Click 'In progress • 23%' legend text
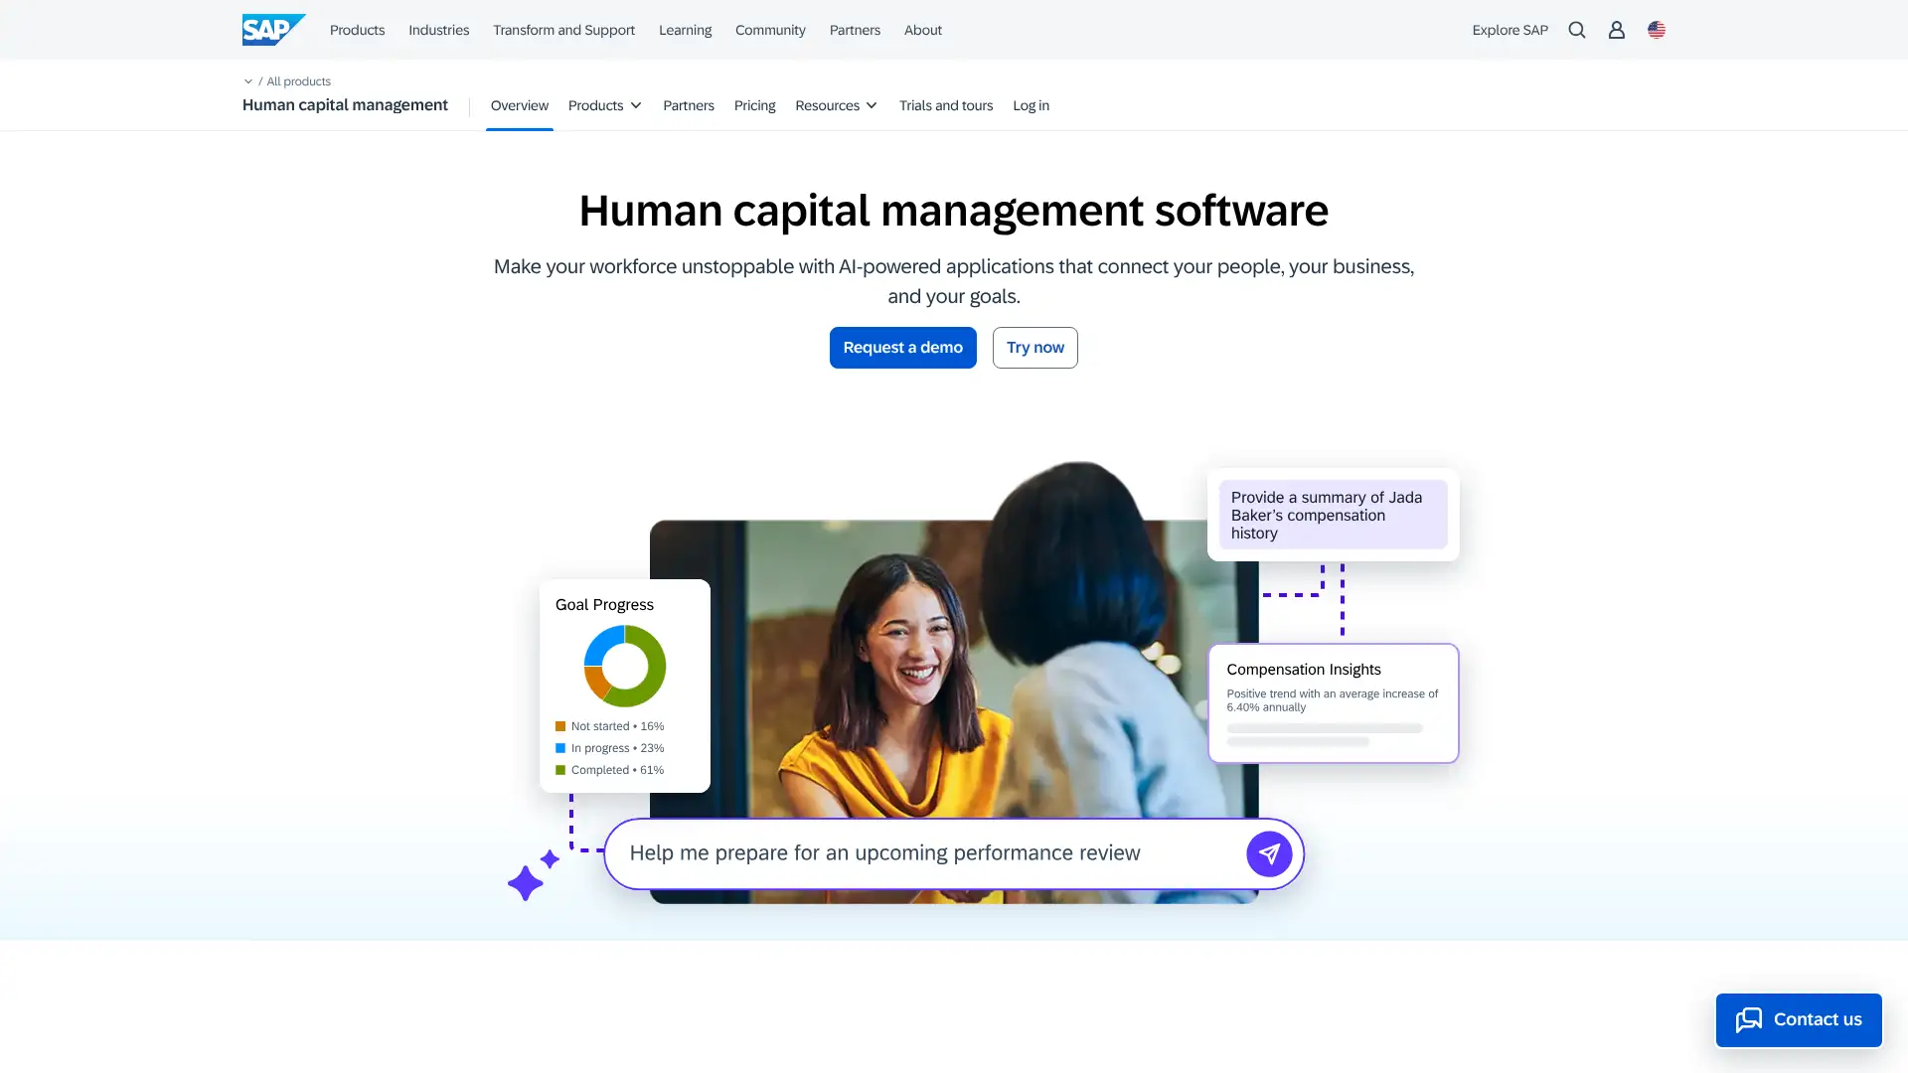 pos(617,748)
